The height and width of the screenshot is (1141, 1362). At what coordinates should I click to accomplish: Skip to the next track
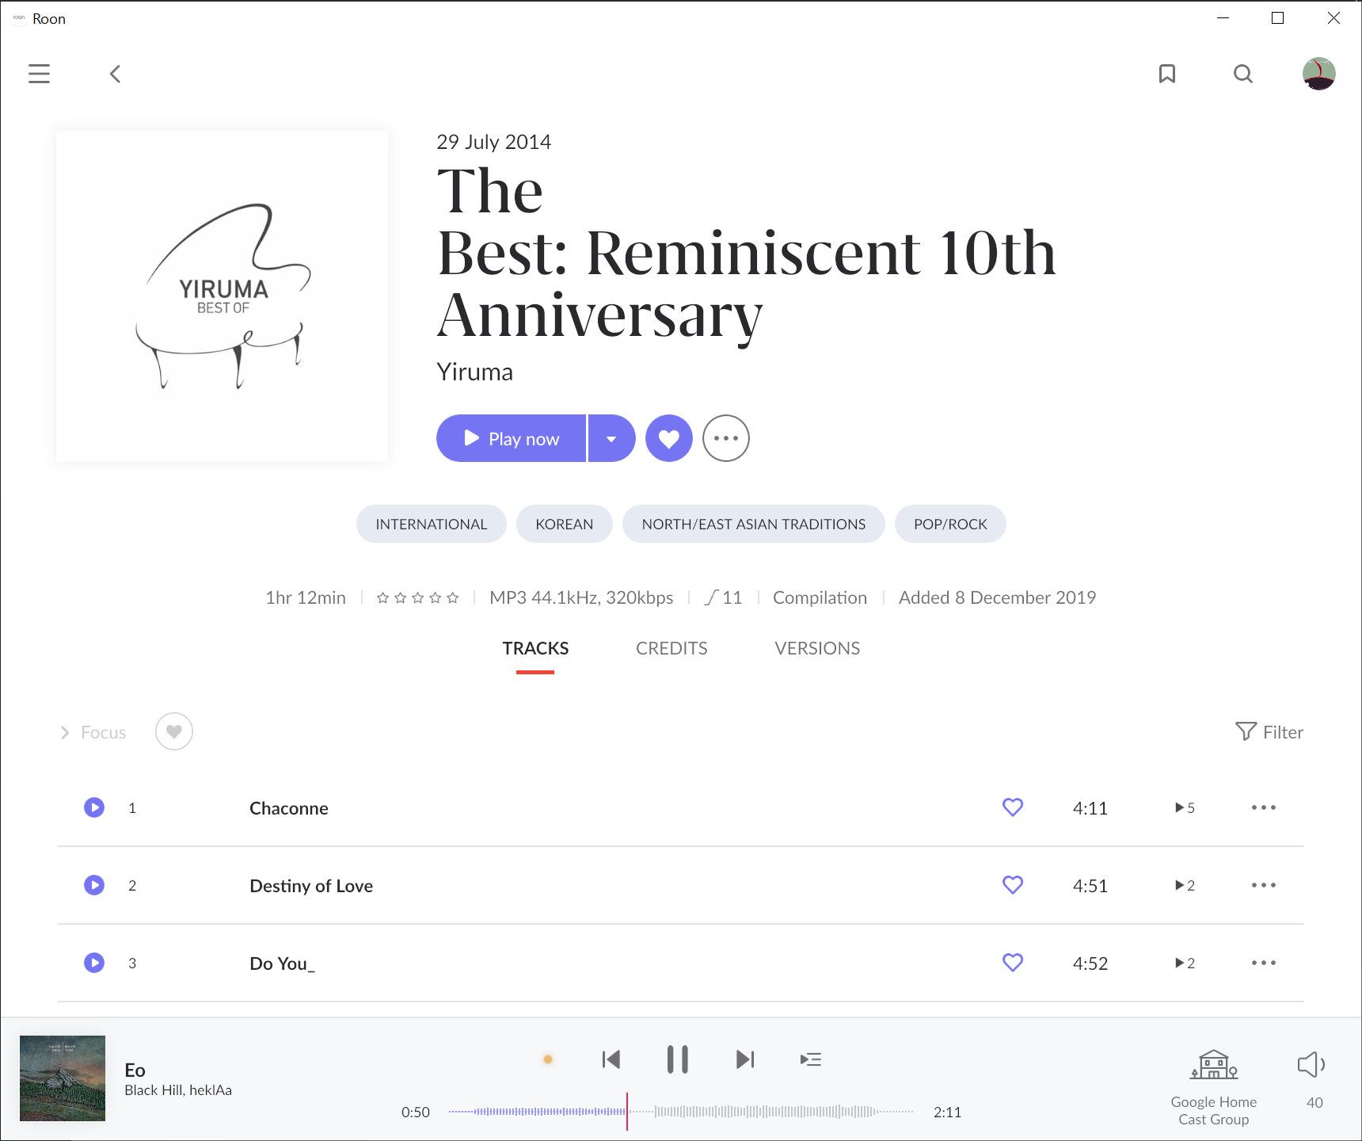tap(745, 1059)
